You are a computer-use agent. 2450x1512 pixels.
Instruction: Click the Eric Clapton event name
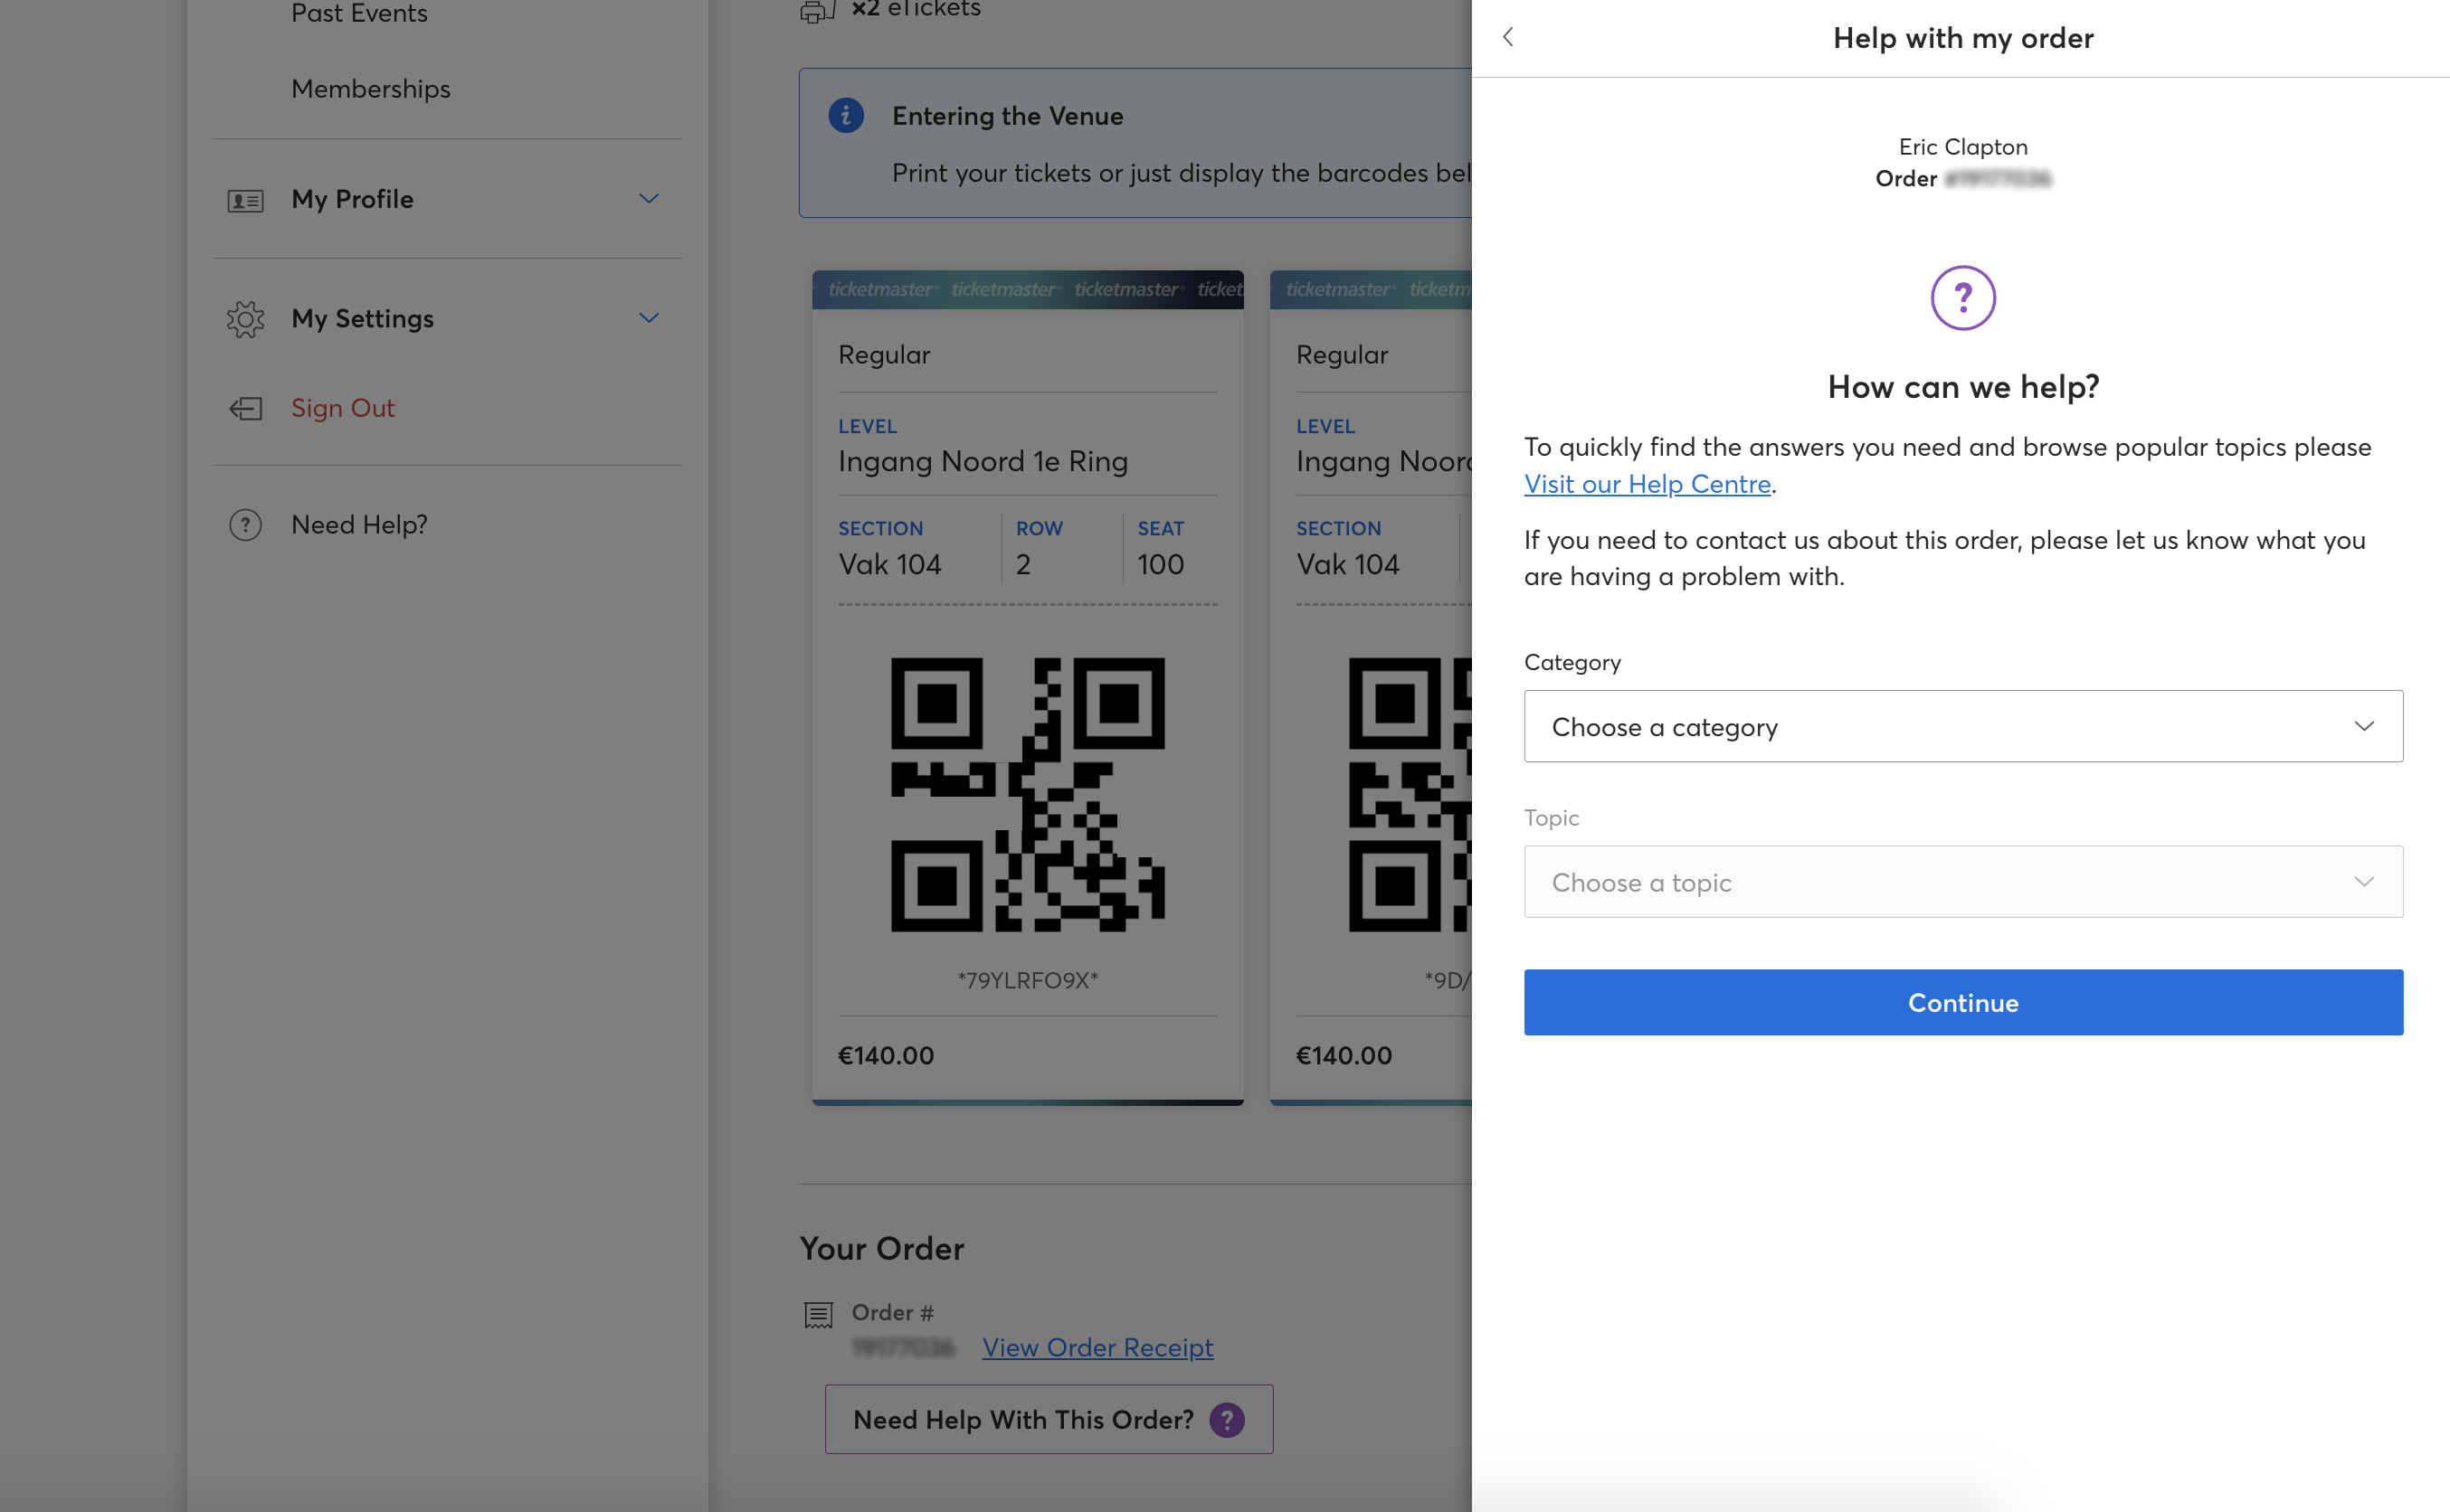tap(1962, 147)
